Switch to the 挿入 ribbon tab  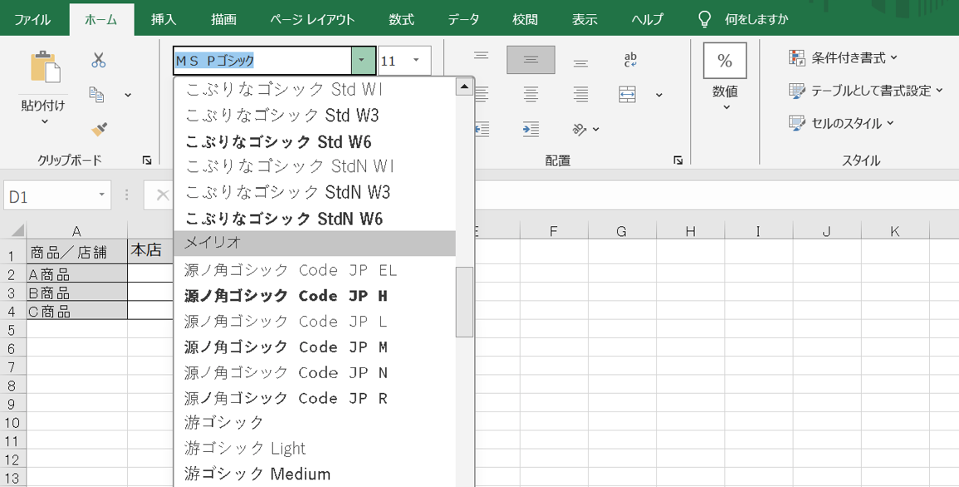coord(164,19)
